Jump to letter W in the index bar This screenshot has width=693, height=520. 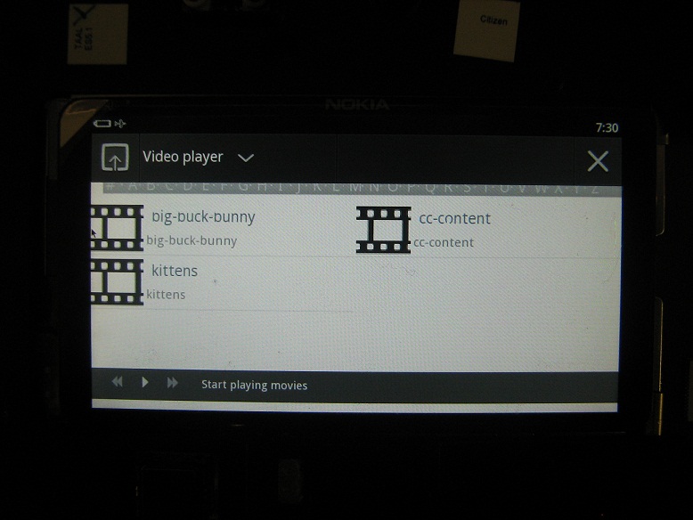point(542,188)
